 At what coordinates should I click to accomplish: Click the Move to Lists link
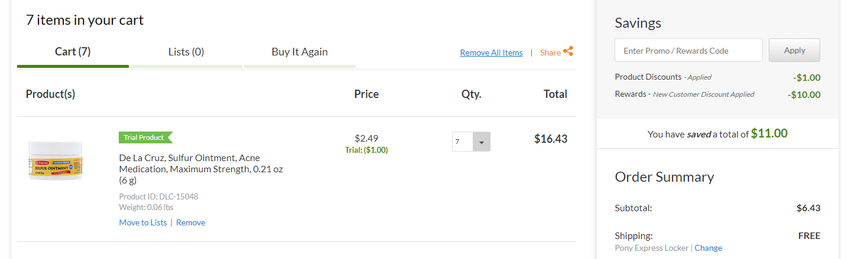[x=143, y=222]
